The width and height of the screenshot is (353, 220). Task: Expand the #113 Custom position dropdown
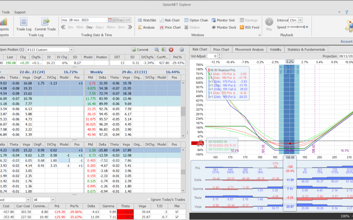coord(71,50)
